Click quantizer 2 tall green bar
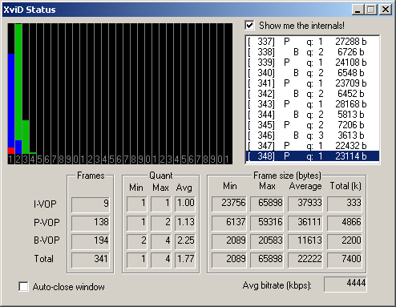396x307 pixels. tap(18, 82)
